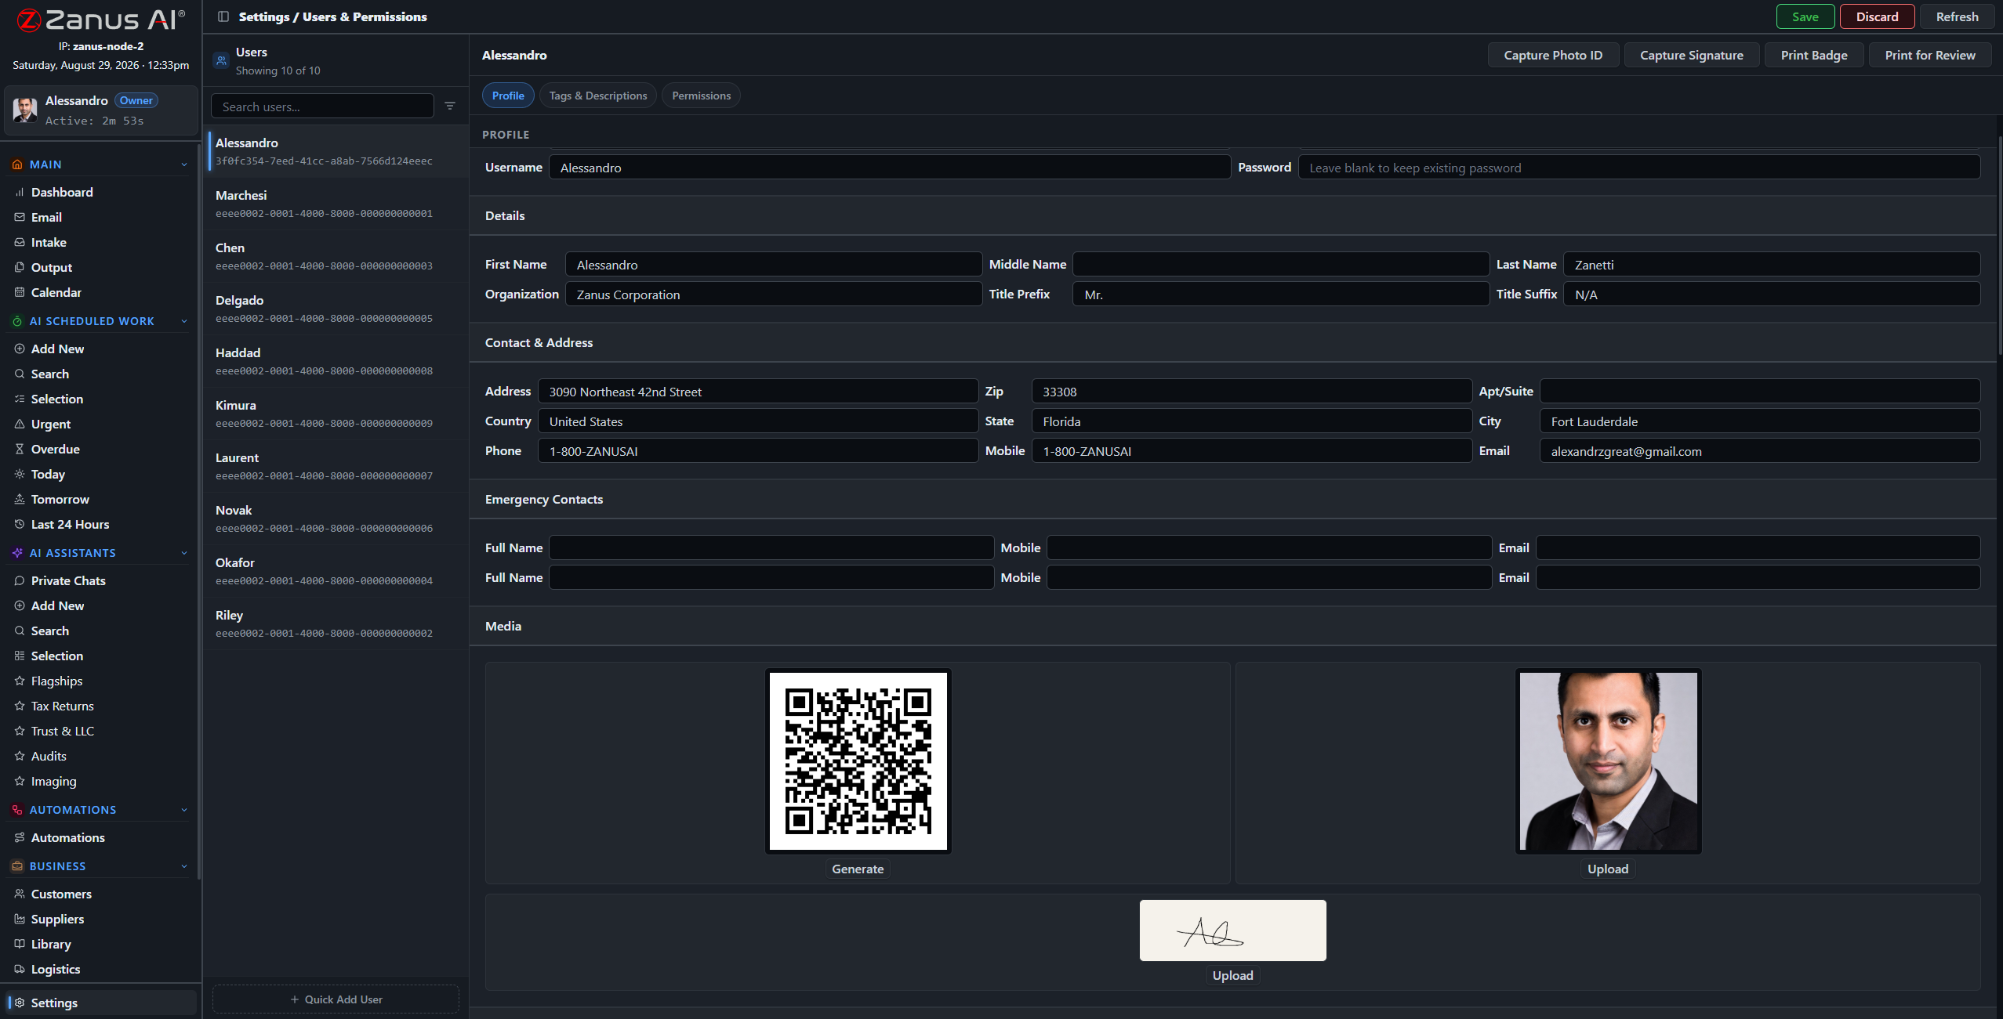The height and width of the screenshot is (1019, 2003).
Task: Collapse the AUTOMATIONS section
Action: [184, 810]
